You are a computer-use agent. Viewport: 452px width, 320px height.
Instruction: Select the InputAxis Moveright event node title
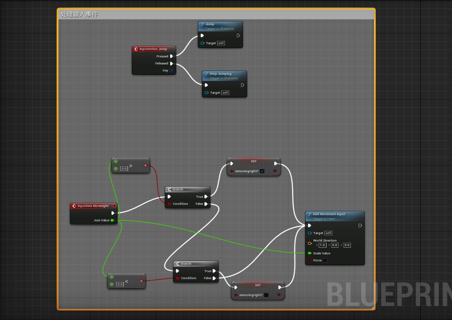(93, 206)
